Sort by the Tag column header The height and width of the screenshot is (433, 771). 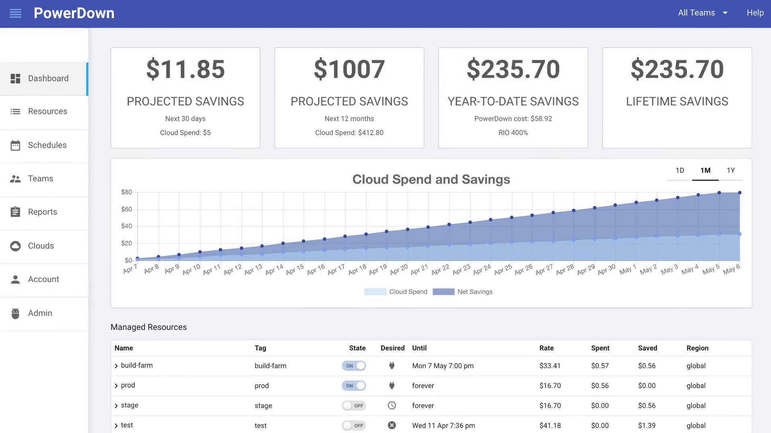pyautogui.click(x=260, y=348)
